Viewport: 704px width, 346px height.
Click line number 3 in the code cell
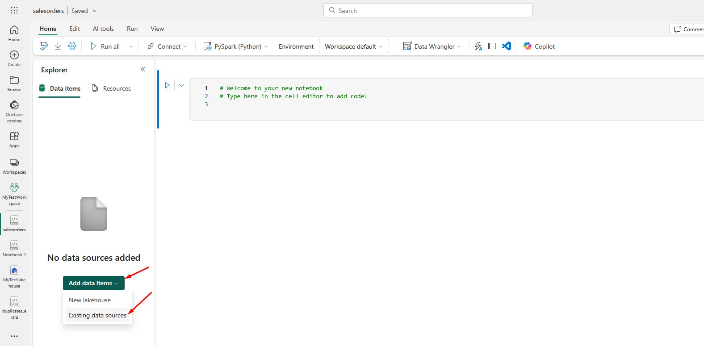coord(206,104)
